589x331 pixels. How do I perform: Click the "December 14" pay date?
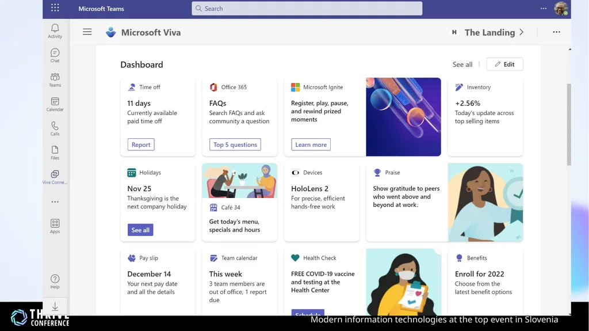click(149, 274)
